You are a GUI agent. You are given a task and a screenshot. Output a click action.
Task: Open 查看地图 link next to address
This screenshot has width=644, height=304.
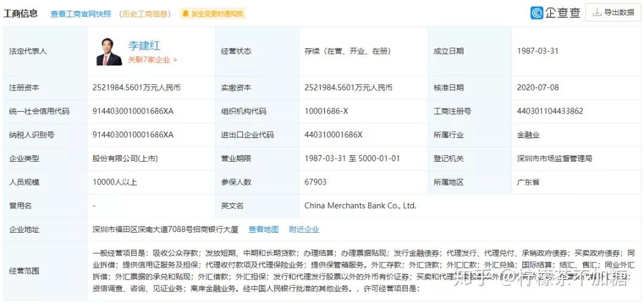(264, 230)
